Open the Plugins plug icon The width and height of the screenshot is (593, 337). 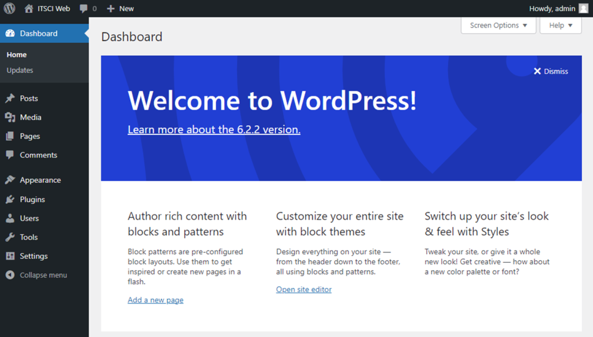(x=10, y=199)
